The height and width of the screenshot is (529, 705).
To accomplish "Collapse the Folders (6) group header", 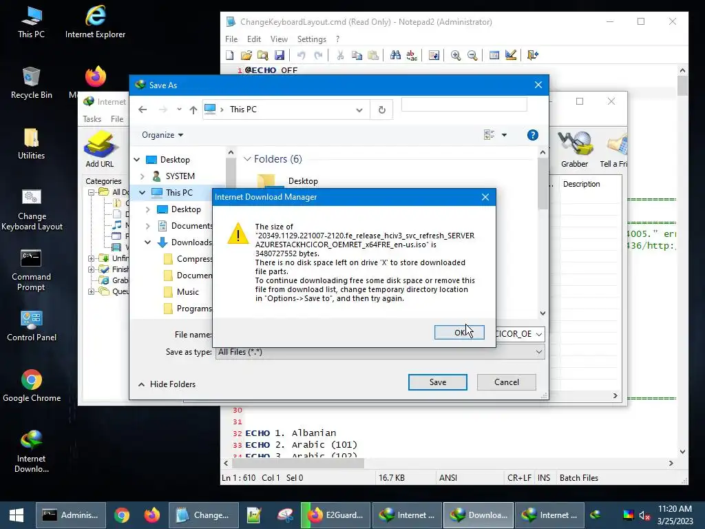I will (247, 159).
